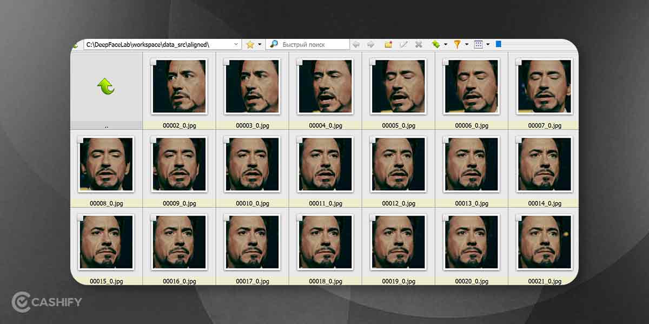Navigate back with the back arrow icon
Screen dimensions: 649x324
click(x=356, y=44)
